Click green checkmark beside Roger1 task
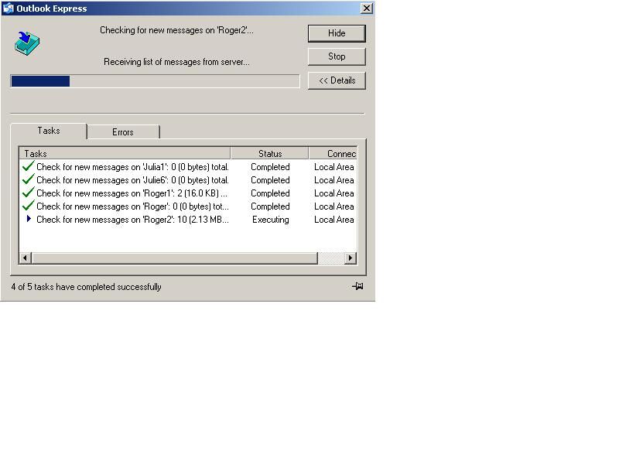The width and height of the screenshot is (619, 464). (x=29, y=193)
